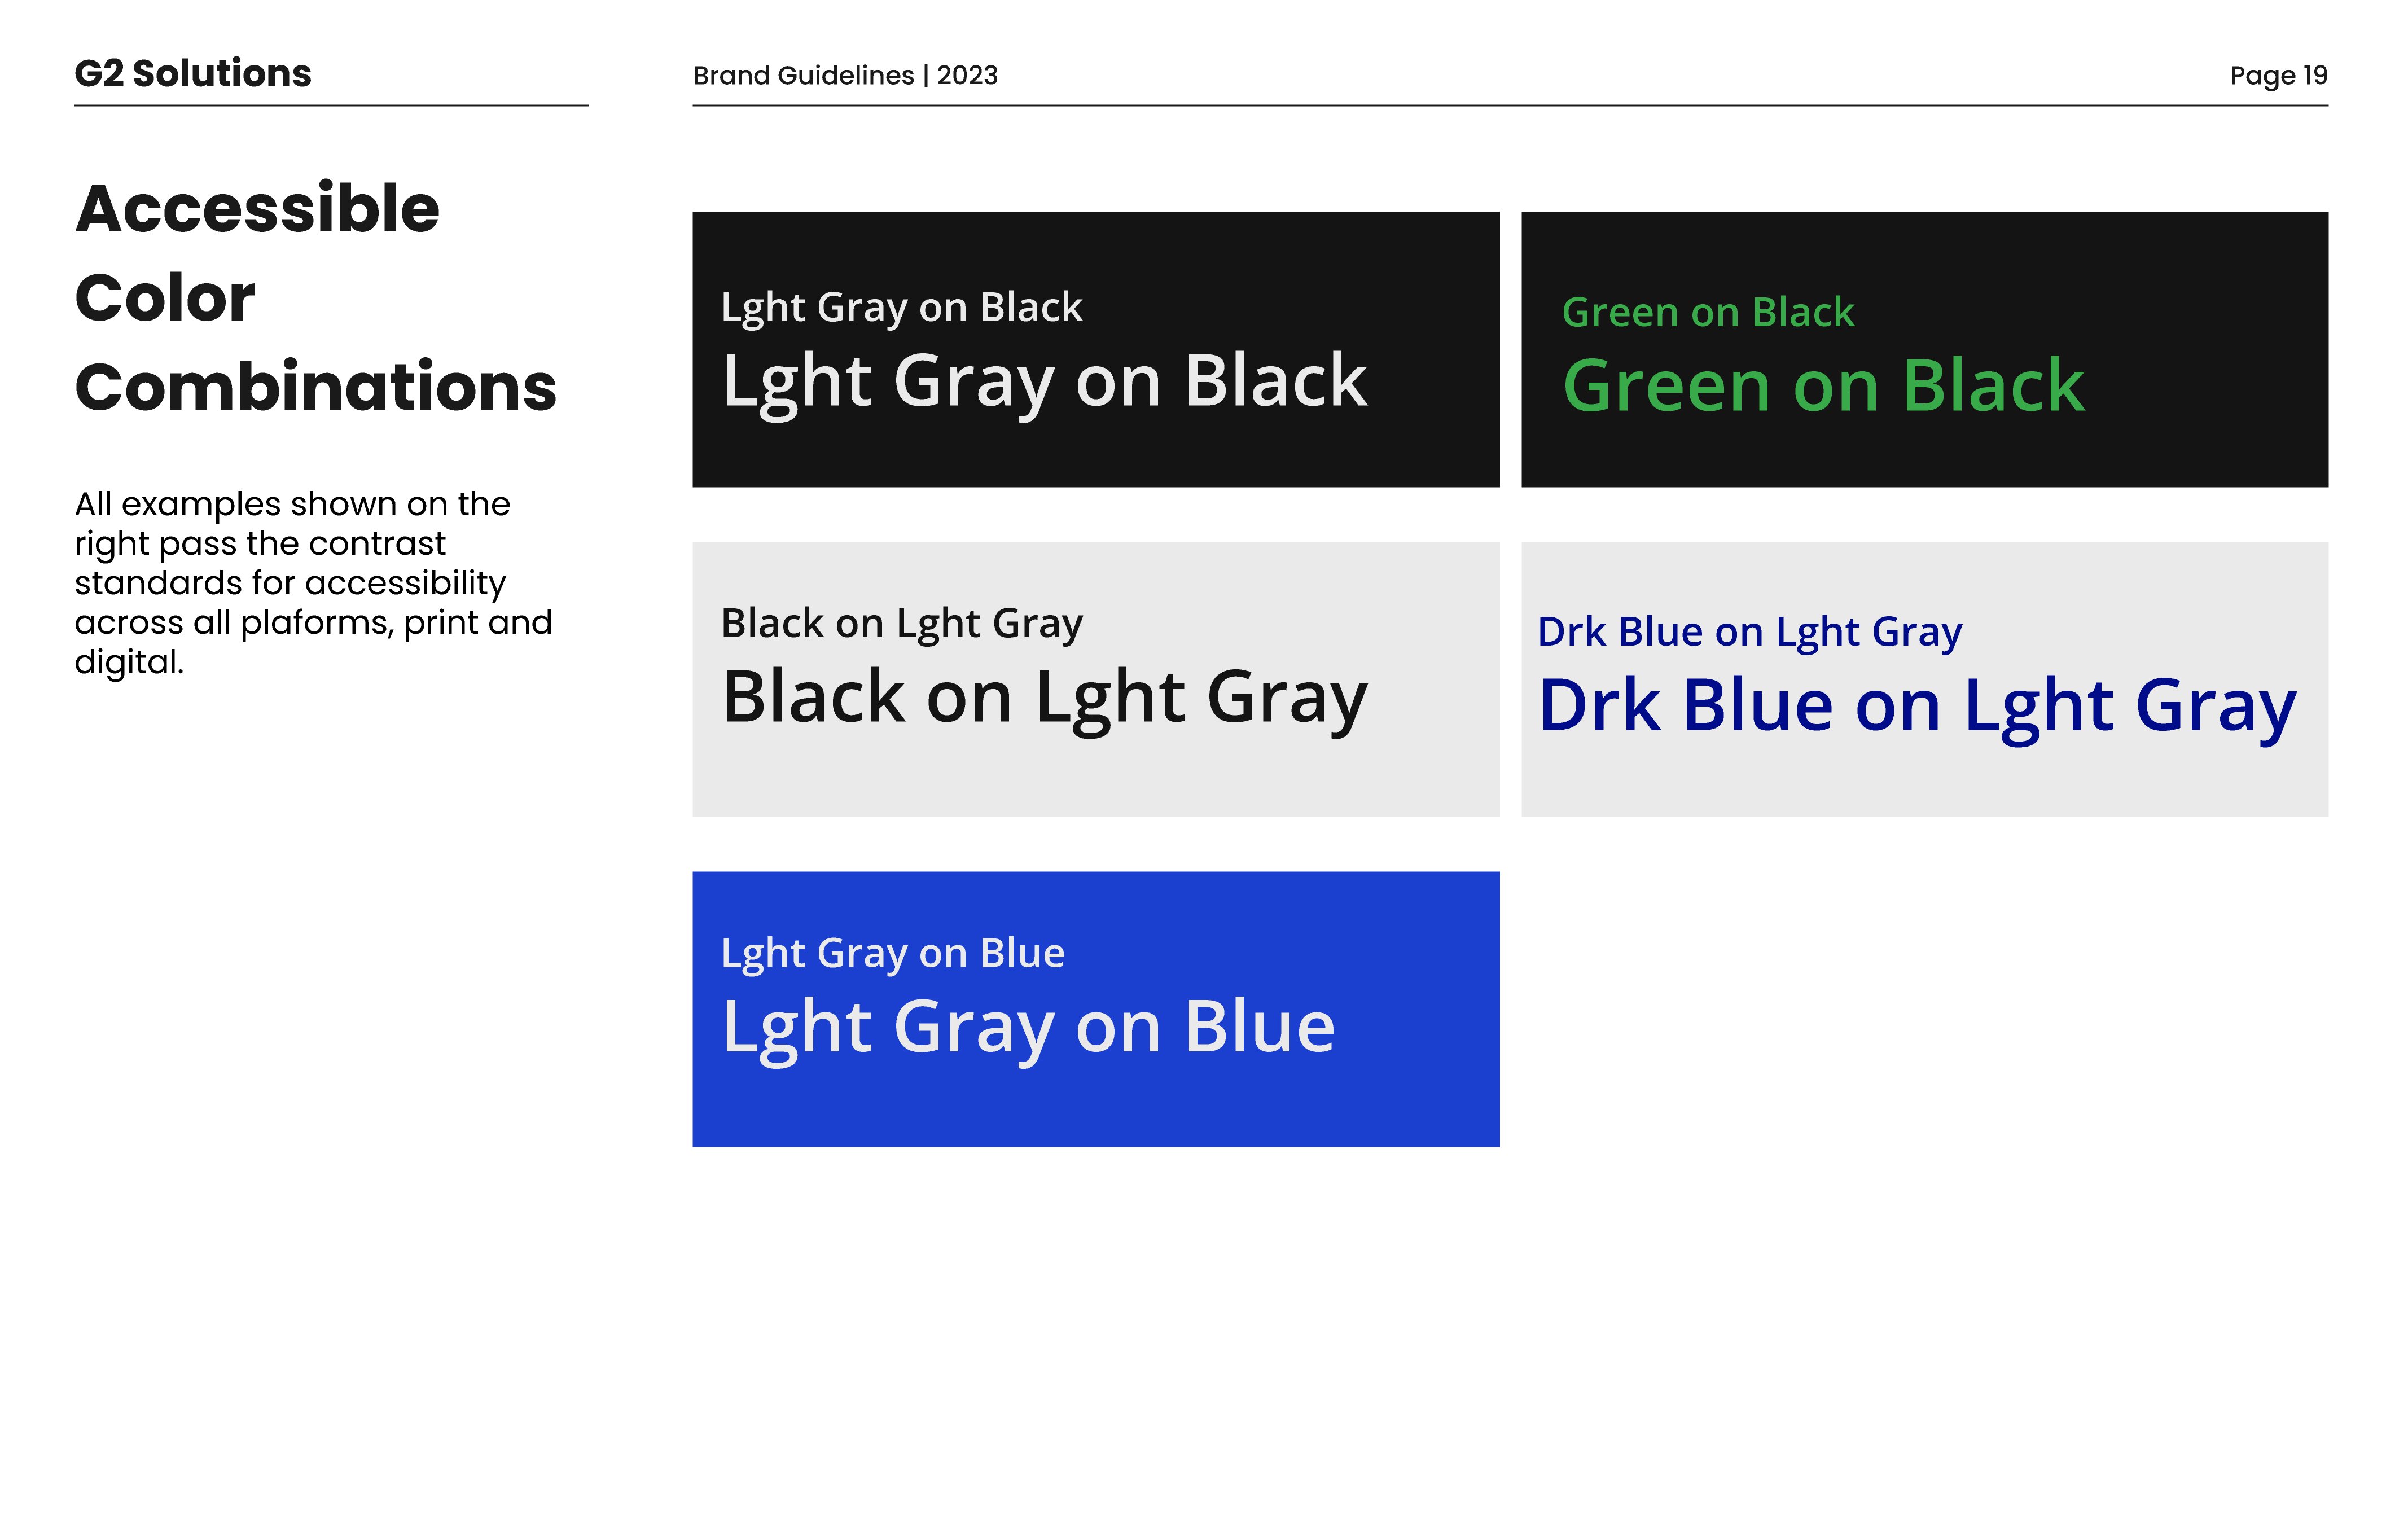The image size is (2408, 1522).
Task: Click the small 'Drk Blue on Lght Gray' label
Action: pos(1749,632)
